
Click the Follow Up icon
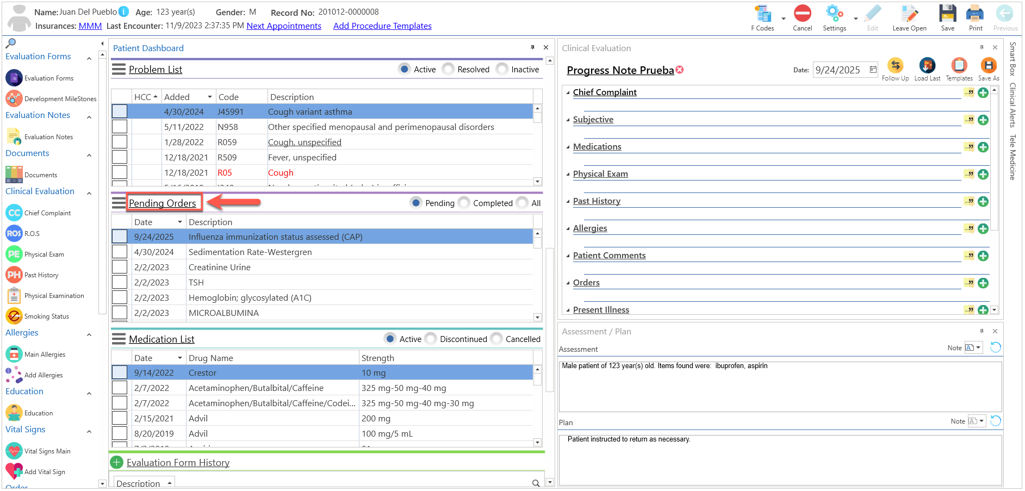[895, 66]
